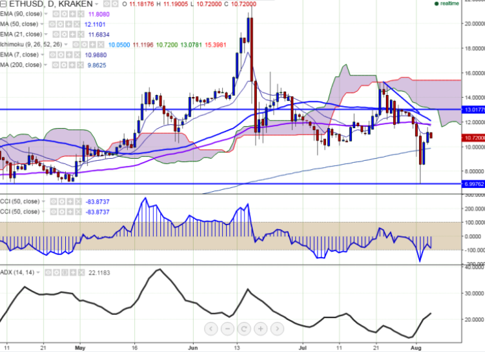Viewport: 485px width, 352px height.
Task: Toggle eye icon for MA (200, close)
Action: 55,65
